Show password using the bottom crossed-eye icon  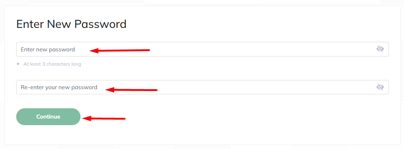[x=380, y=87]
